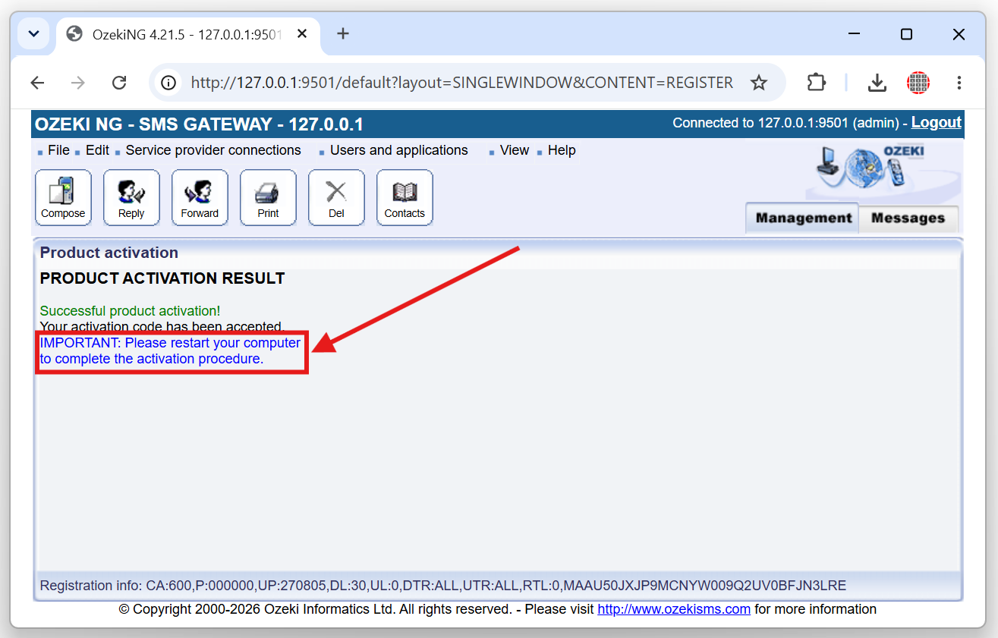Image resolution: width=998 pixels, height=638 pixels.
Task: Open a new browser tab
Action: (x=343, y=33)
